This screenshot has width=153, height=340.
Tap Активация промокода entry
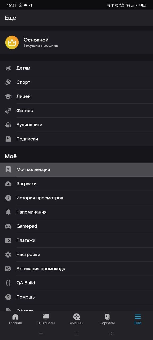point(76,269)
